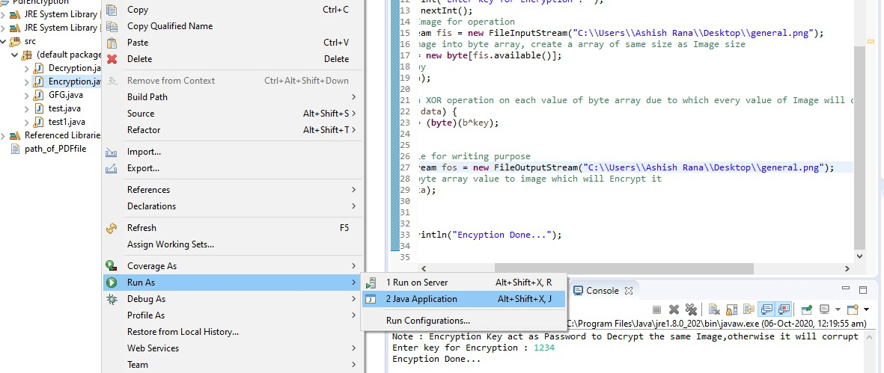
Task: Select Encryption.java in Package Explorer
Action: (x=67, y=81)
